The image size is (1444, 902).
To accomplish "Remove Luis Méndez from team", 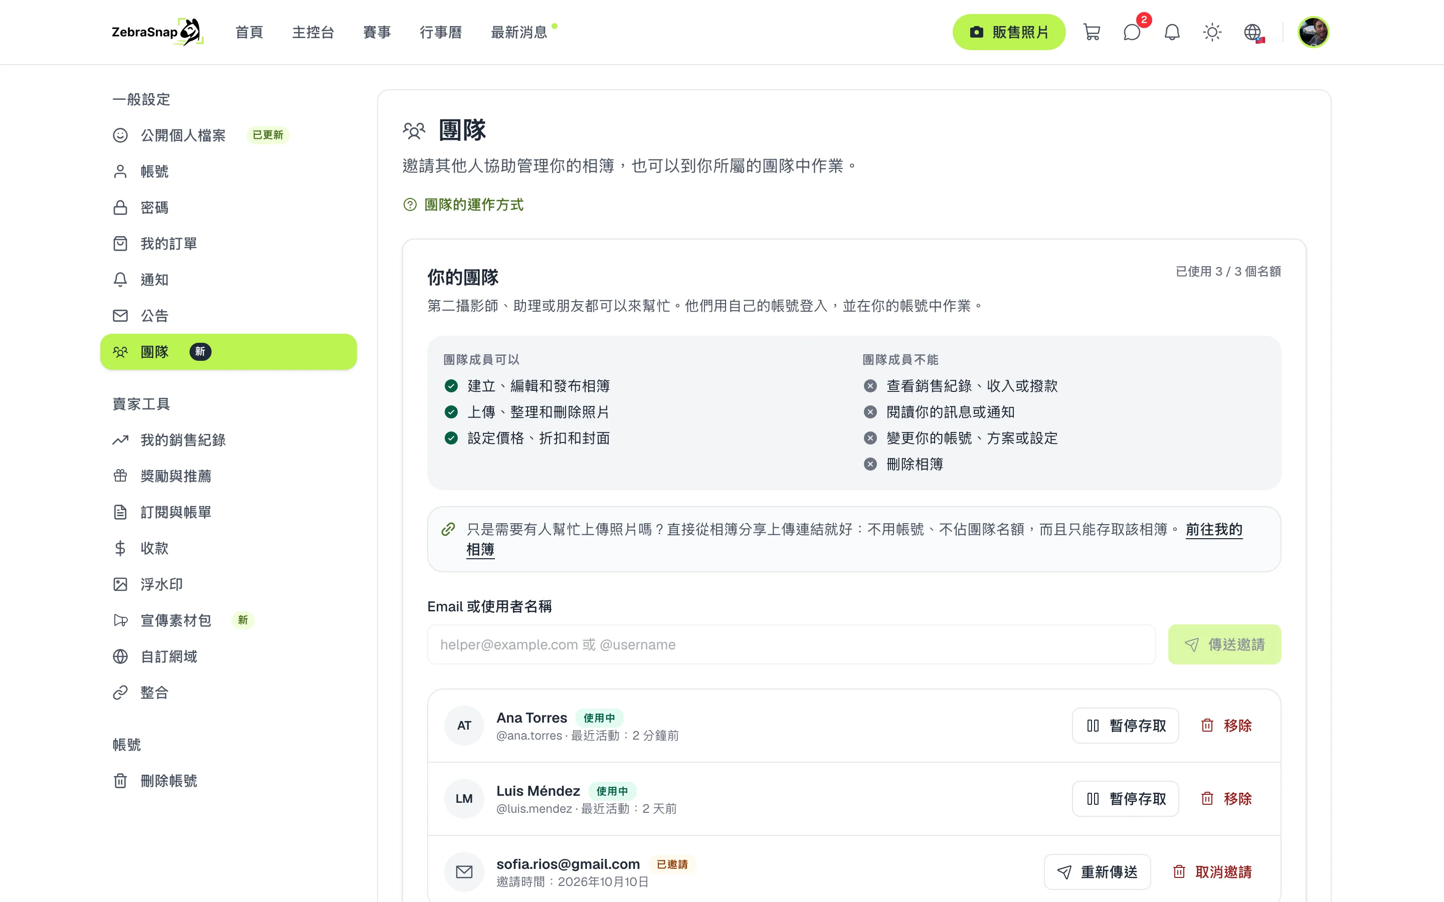I will (1226, 799).
